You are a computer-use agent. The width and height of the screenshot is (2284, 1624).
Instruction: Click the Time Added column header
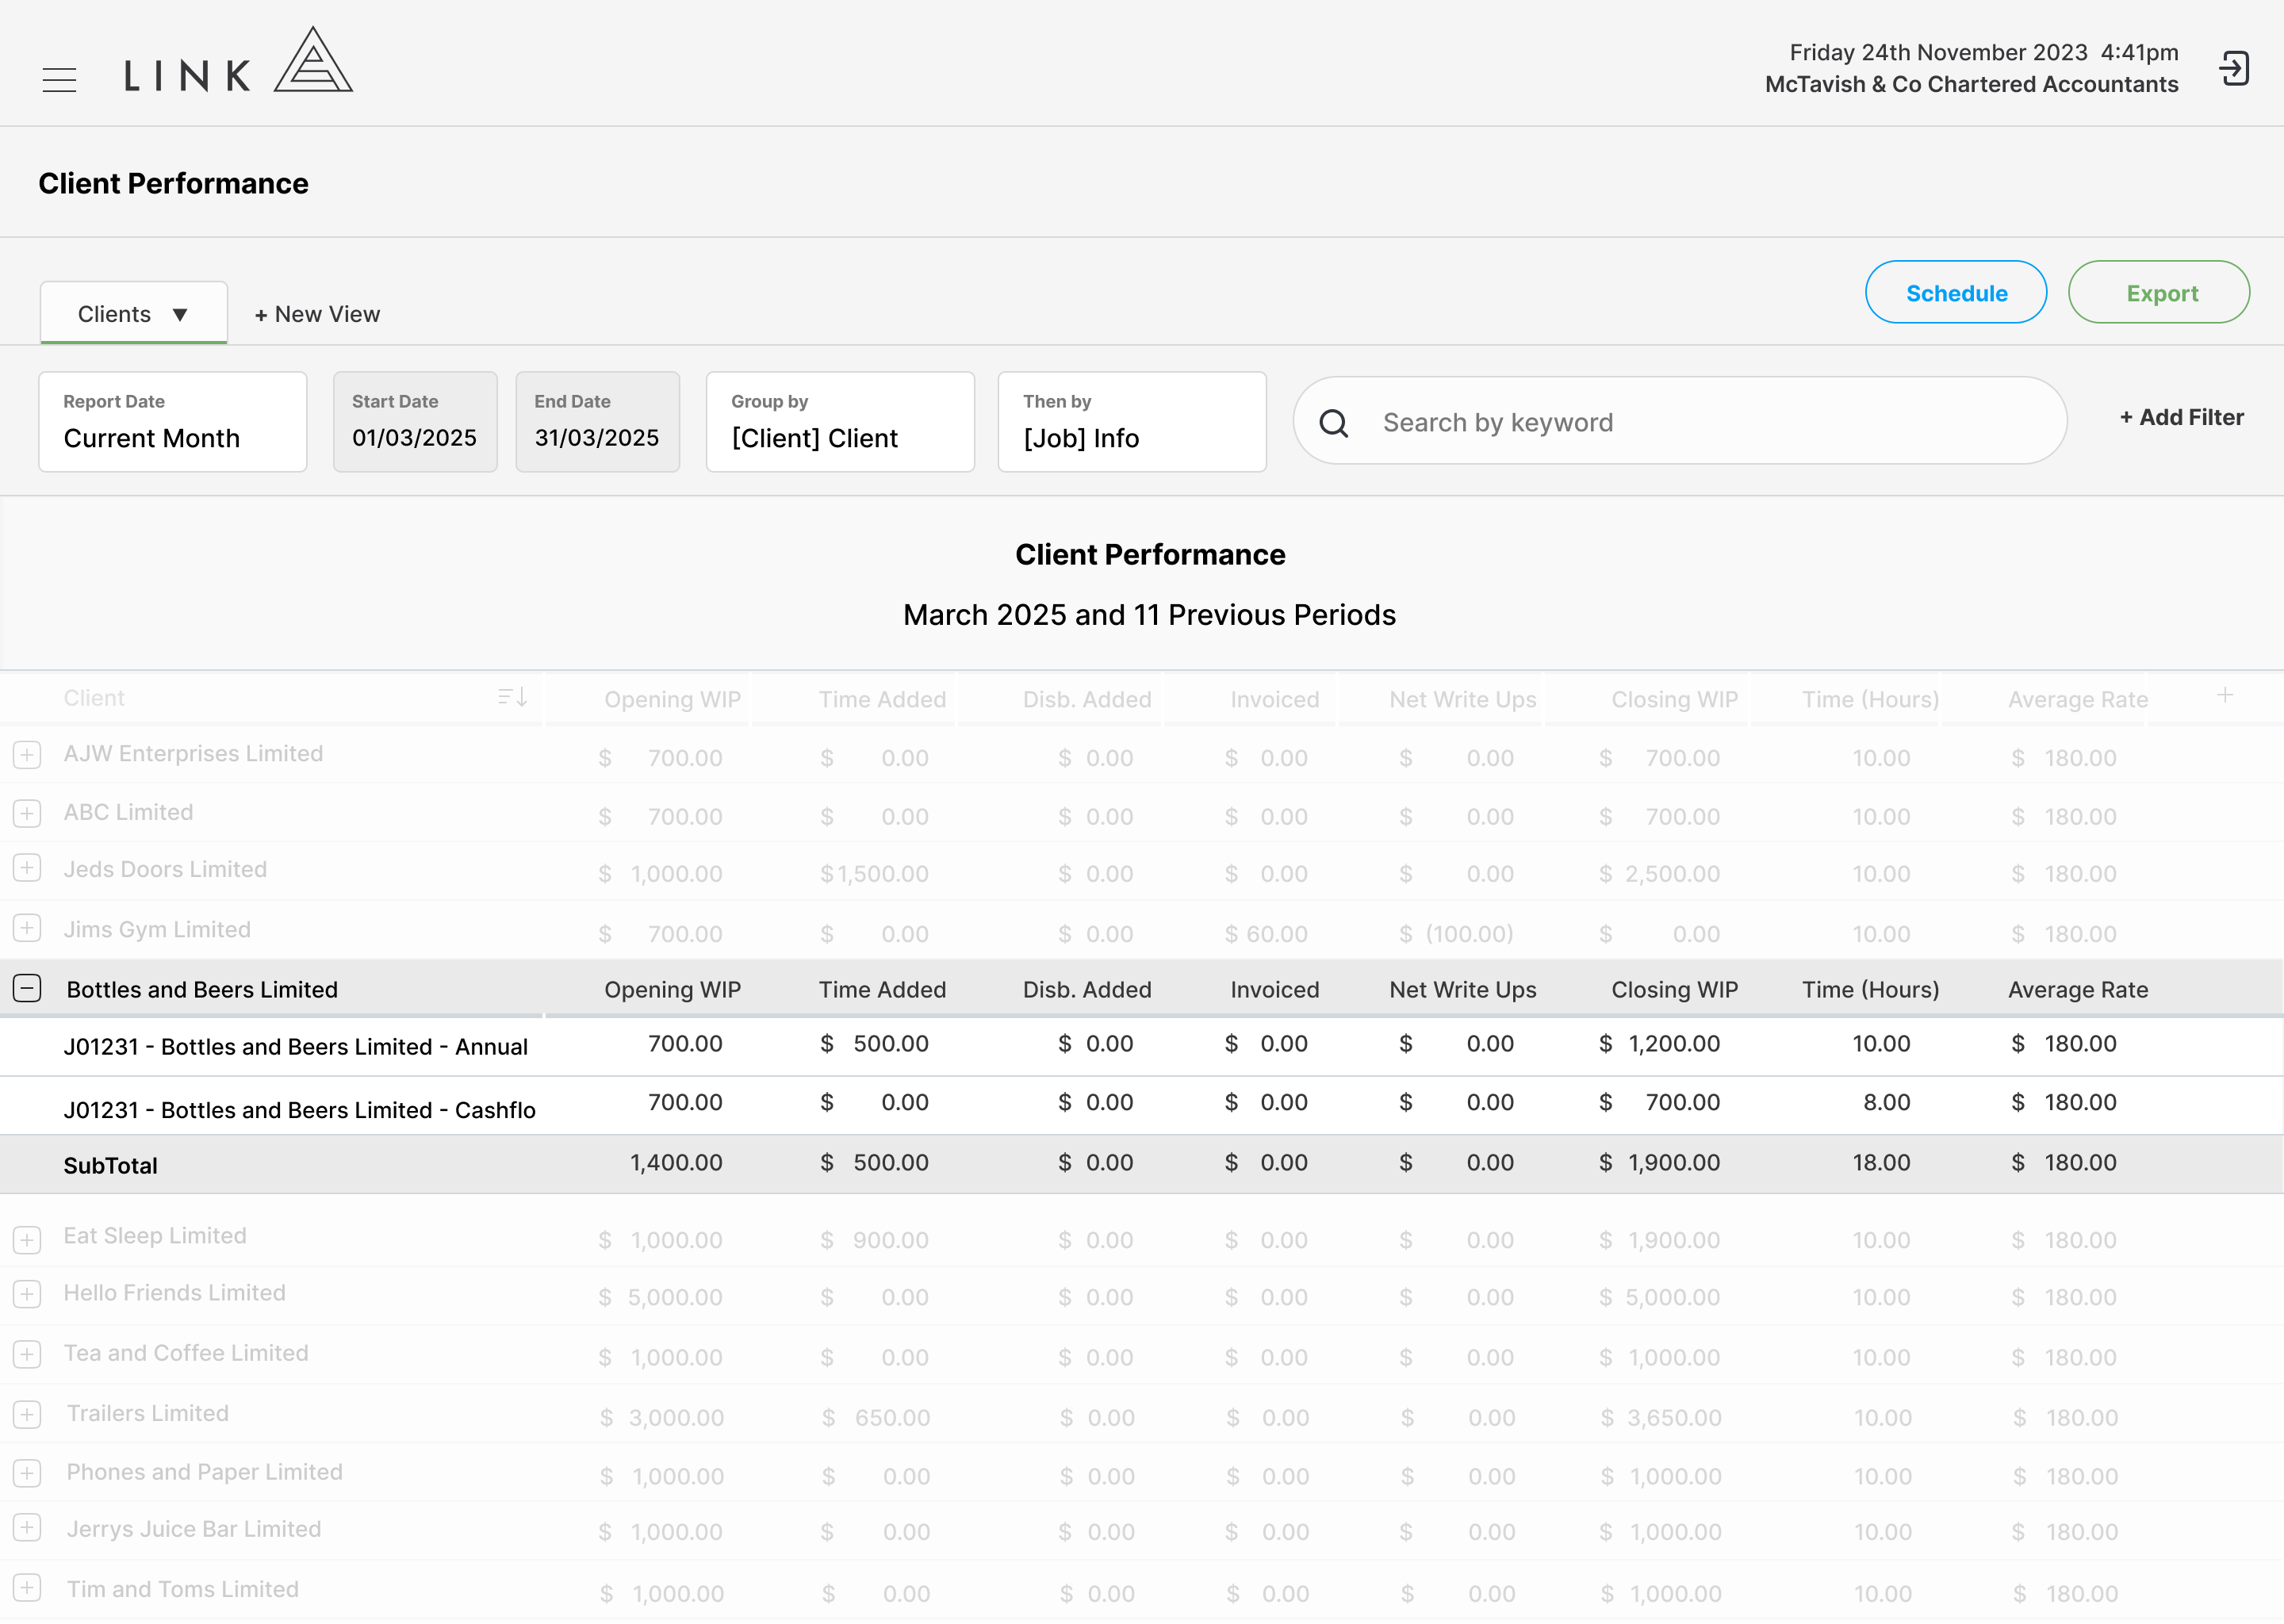click(882, 699)
